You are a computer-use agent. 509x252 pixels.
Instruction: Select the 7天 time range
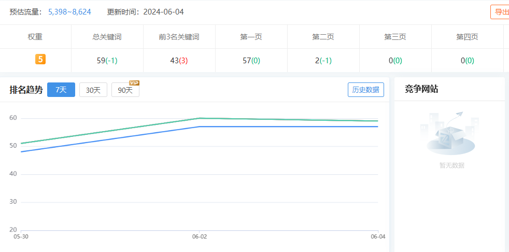click(x=61, y=90)
